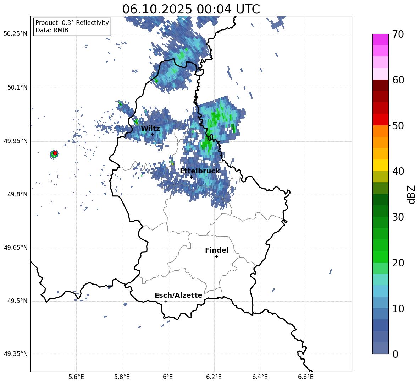This screenshot has height=384, width=420.
Task: Select the Ettelbruck city label
Action: 200,171
